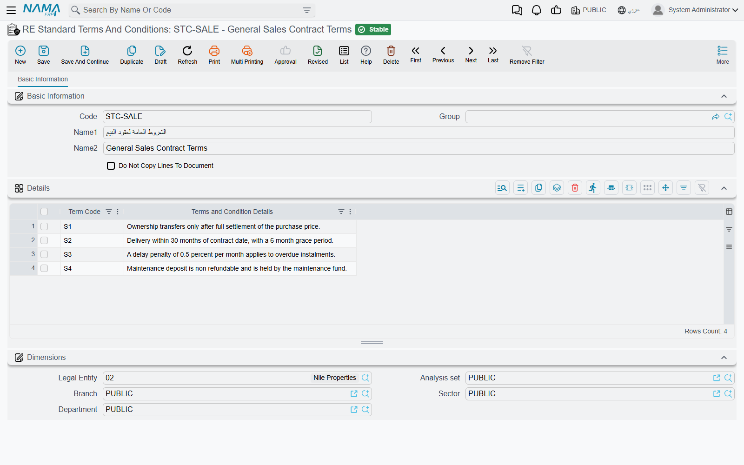Viewport: 744px width, 465px height.
Task: Click Save And Continue
Action: pyautogui.click(x=85, y=55)
